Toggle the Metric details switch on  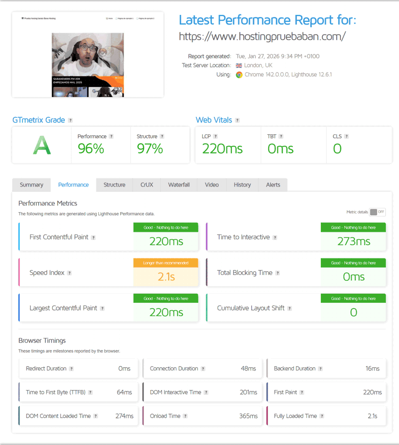point(377,212)
